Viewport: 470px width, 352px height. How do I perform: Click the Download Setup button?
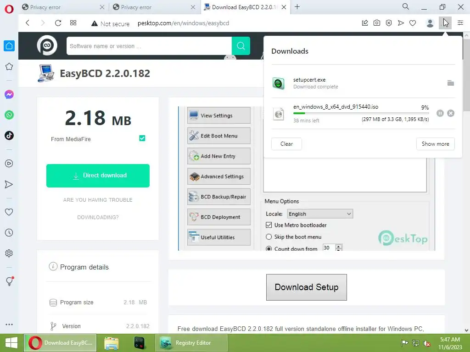tap(306, 287)
